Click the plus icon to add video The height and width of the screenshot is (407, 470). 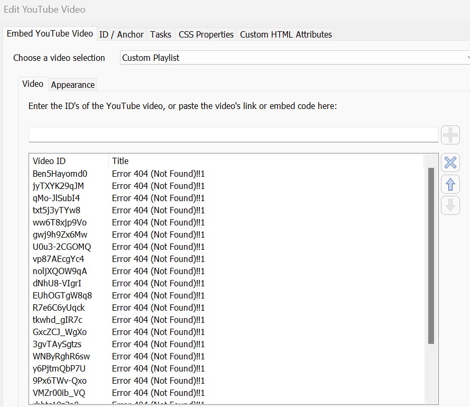(450, 135)
